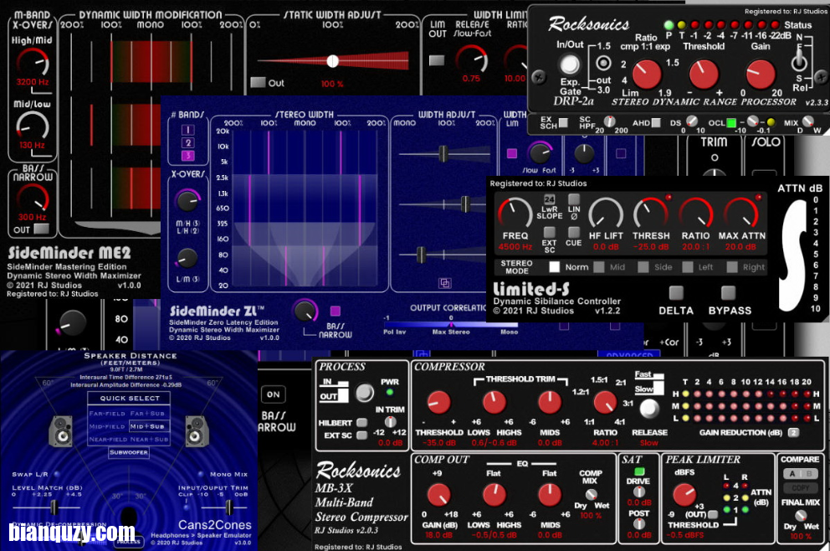Click the red Ratio knob on DRP-2a

click(x=647, y=75)
